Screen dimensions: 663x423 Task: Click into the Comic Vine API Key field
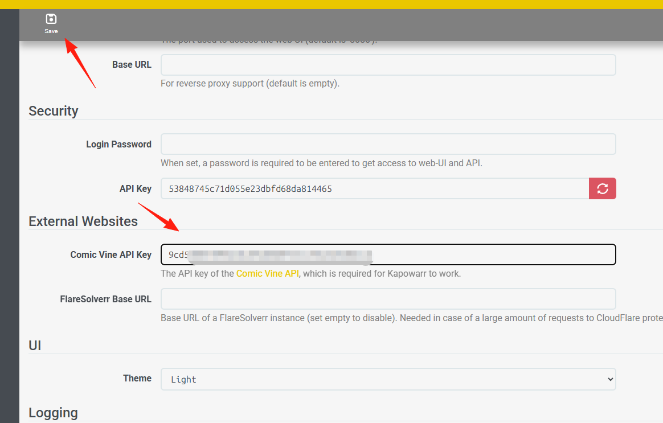[x=388, y=254]
